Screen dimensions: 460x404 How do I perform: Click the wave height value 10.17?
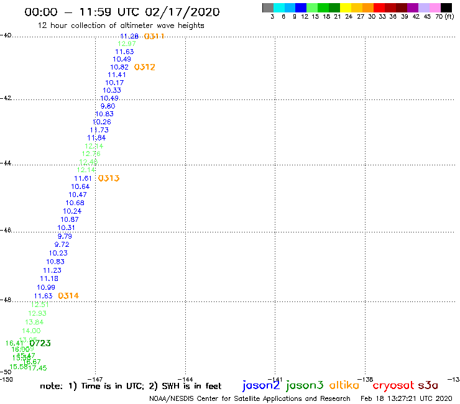pos(114,83)
